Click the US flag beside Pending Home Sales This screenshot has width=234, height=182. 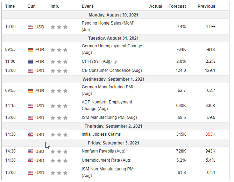click(x=30, y=27)
